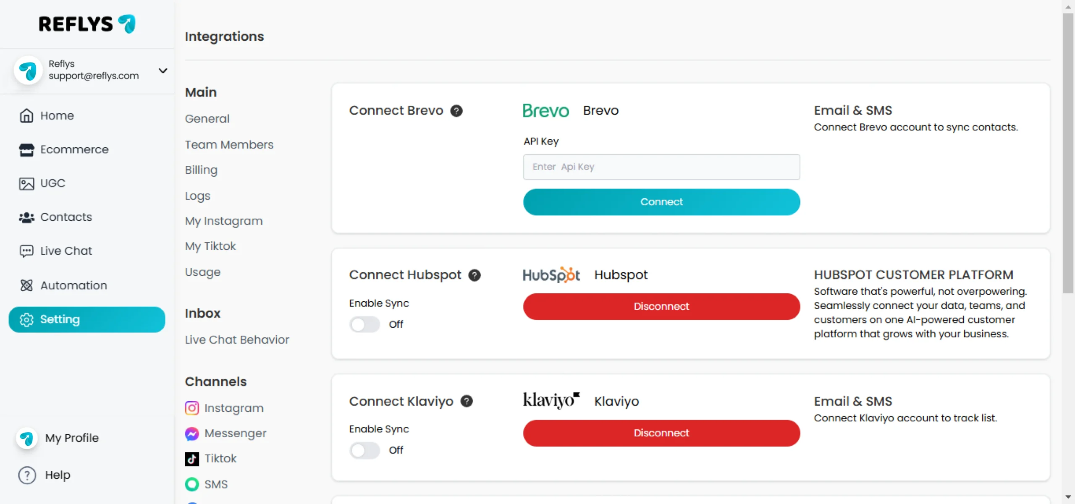The width and height of the screenshot is (1075, 504).
Task: Open Contacts in the sidebar
Action: coord(87,217)
